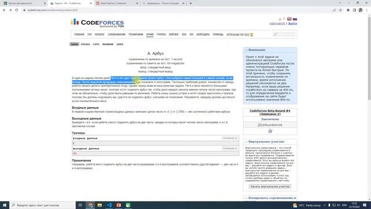Open the username profile link near Выйти
371x209 pixels.
(277, 23)
